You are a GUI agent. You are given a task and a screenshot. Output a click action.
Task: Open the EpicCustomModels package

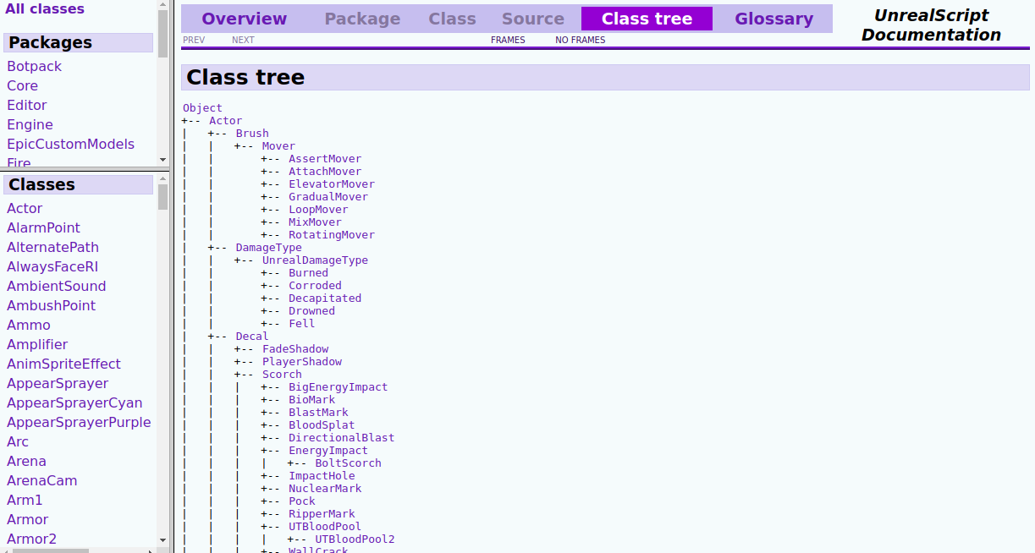tap(70, 144)
